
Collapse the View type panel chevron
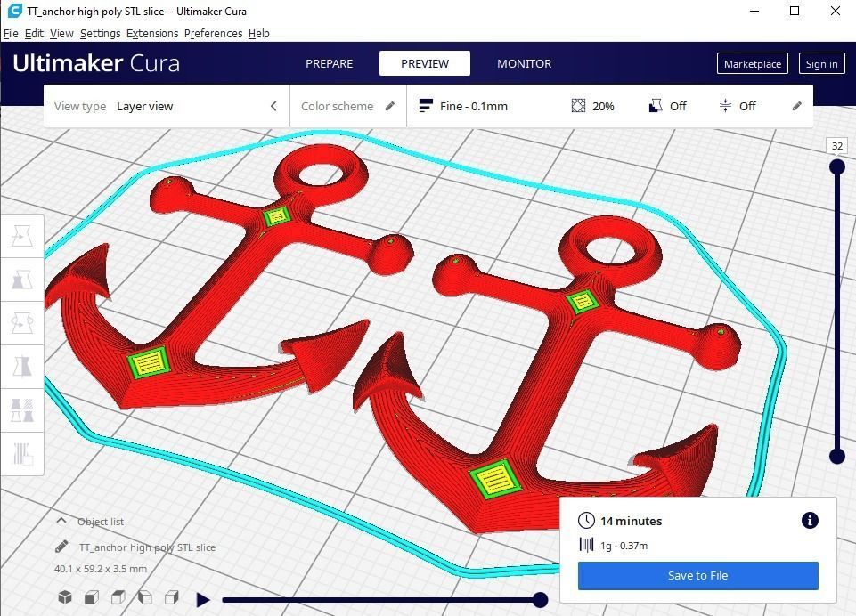tap(274, 107)
